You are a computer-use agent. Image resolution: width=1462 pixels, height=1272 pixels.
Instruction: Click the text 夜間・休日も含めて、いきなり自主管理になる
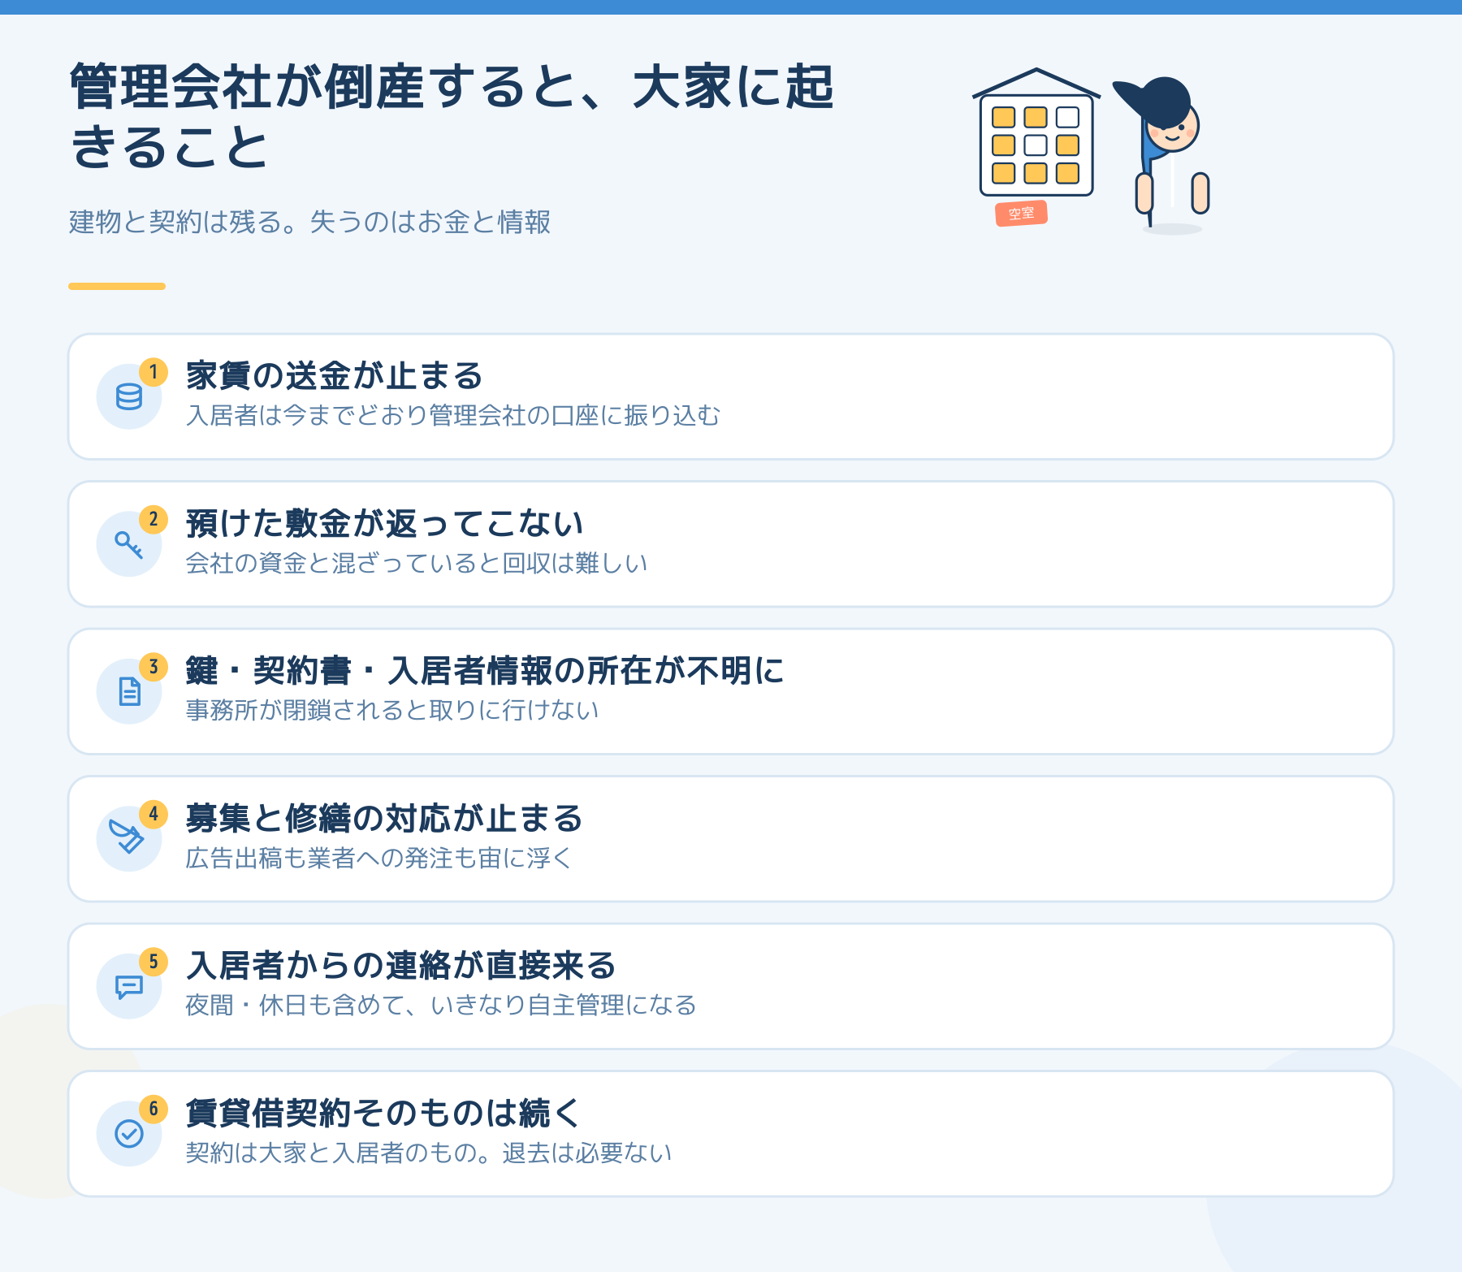point(441,1006)
